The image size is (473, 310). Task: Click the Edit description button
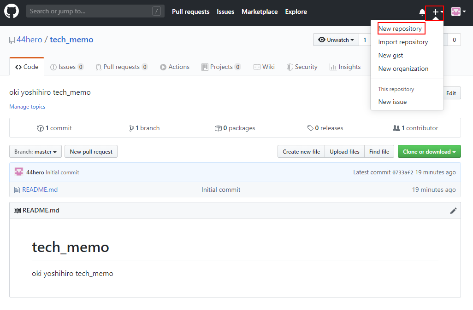tap(452, 93)
